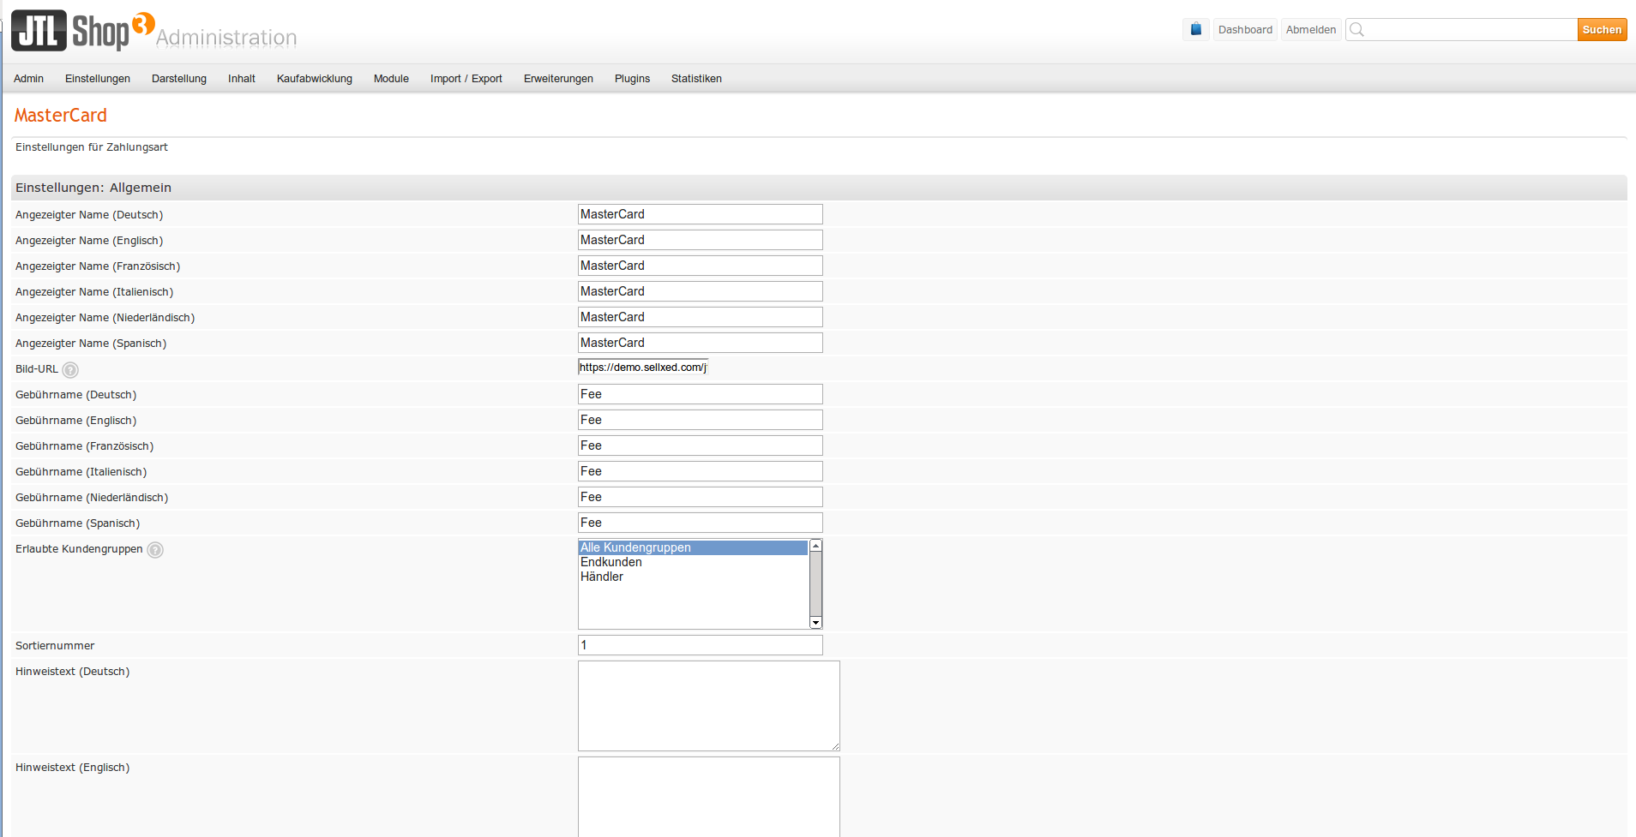Open the Statistiken menu
This screenshot has height=837, width=1636.
[x=696, y=79]
